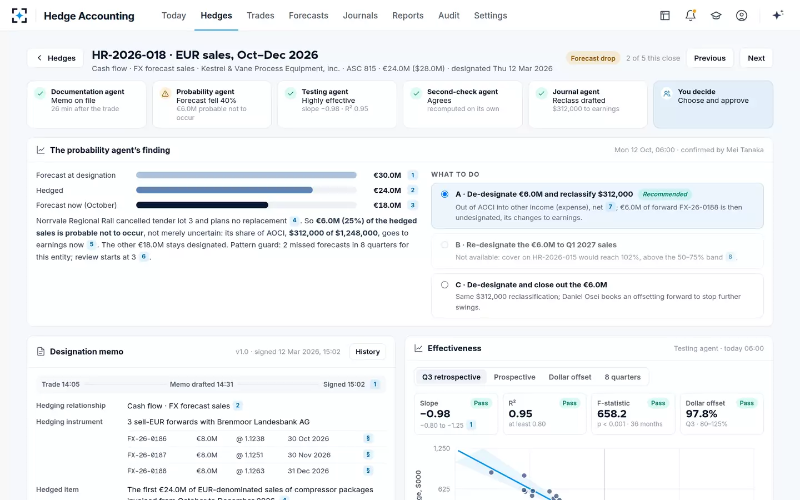Open section reference for FX-26-0187
Viewport: 800px width, 500px height.
click(368, 454)
